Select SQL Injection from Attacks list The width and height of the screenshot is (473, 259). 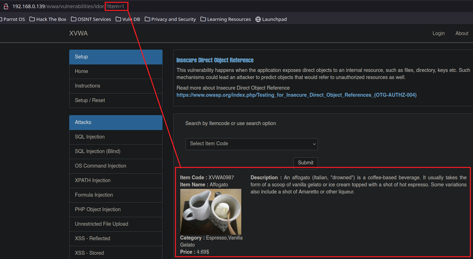(x=90, y=137)
